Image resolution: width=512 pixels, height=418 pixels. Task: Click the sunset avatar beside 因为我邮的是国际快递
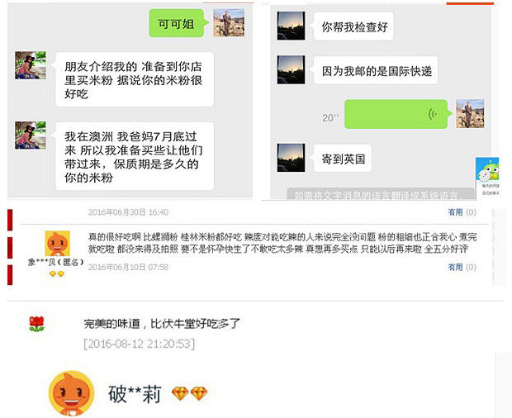(291, 70)
